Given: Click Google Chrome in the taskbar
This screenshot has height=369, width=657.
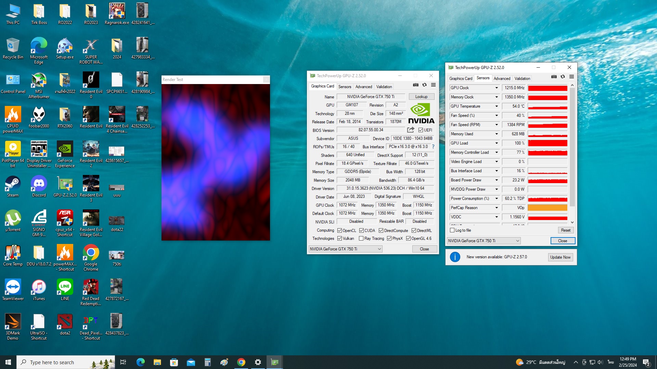Looking at the screenshot, I should pyautogui.click(x=241, y=362).
